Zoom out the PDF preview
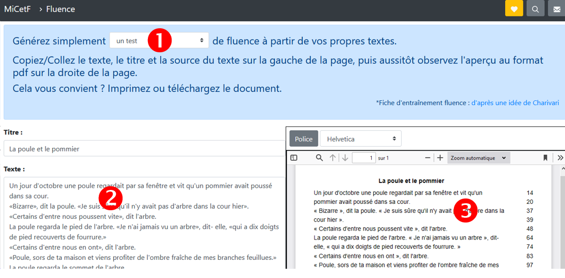Image resolution: width=565 pixels, height=278 pixels. pos(428,158)
